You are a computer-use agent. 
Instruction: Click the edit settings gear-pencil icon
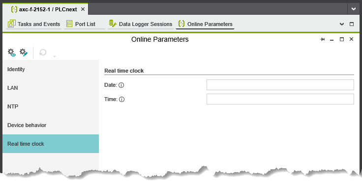[24, 52]
